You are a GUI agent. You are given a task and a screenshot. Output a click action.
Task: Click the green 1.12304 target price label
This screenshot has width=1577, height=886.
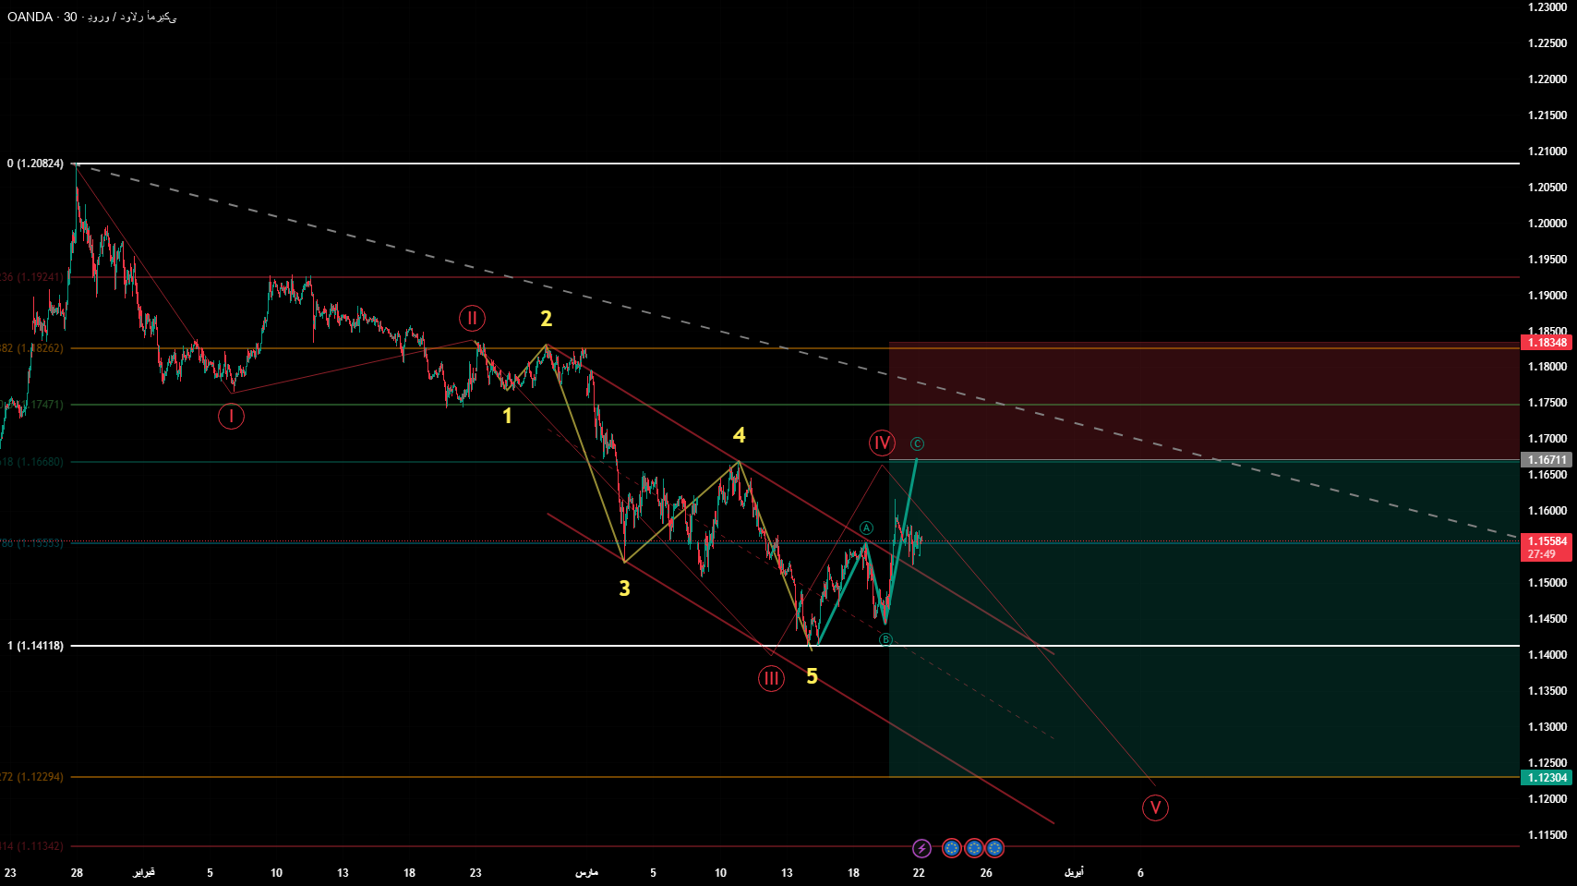click(1547, 778)
